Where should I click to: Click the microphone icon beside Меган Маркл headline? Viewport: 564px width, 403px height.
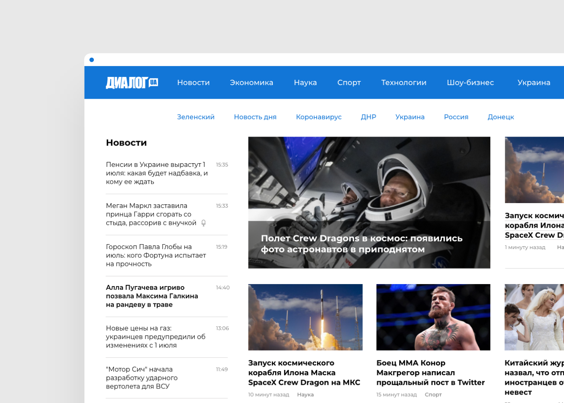coord(203,223)
